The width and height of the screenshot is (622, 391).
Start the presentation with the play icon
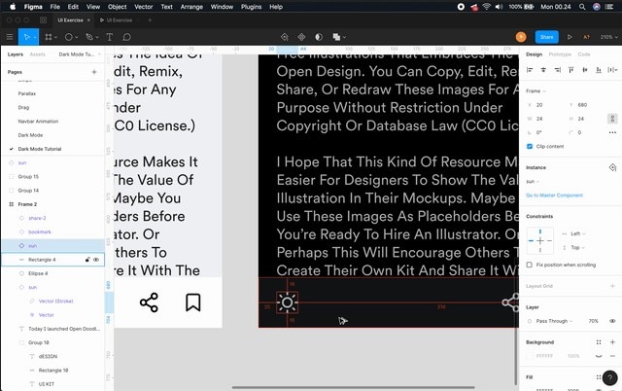(570, 37)
